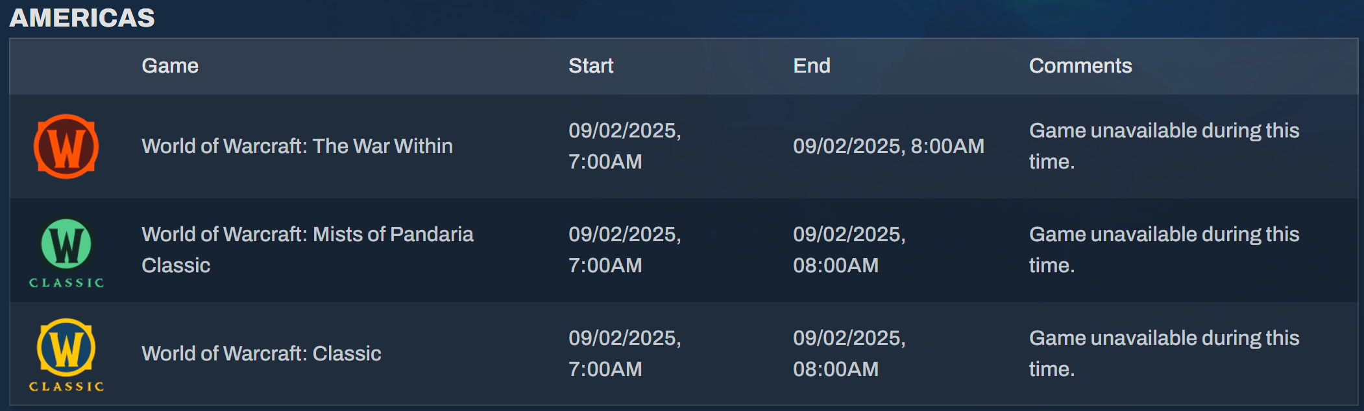
Task: Click Mists of Pandaria Classic comment text
Action: [x=1164, y=250]
